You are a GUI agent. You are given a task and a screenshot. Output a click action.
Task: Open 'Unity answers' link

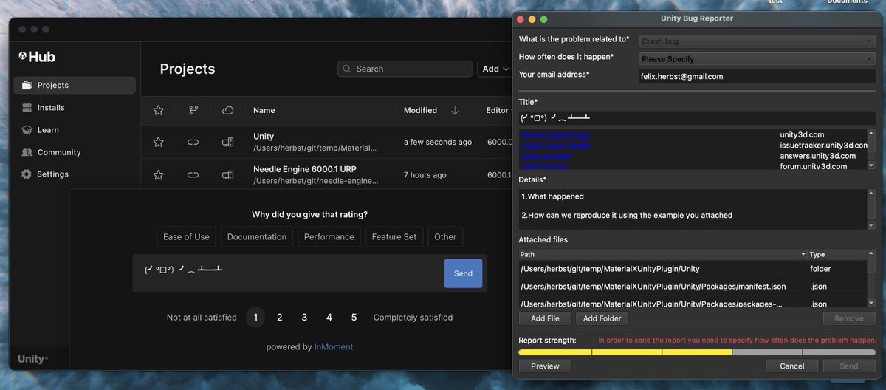pos(546,156)
